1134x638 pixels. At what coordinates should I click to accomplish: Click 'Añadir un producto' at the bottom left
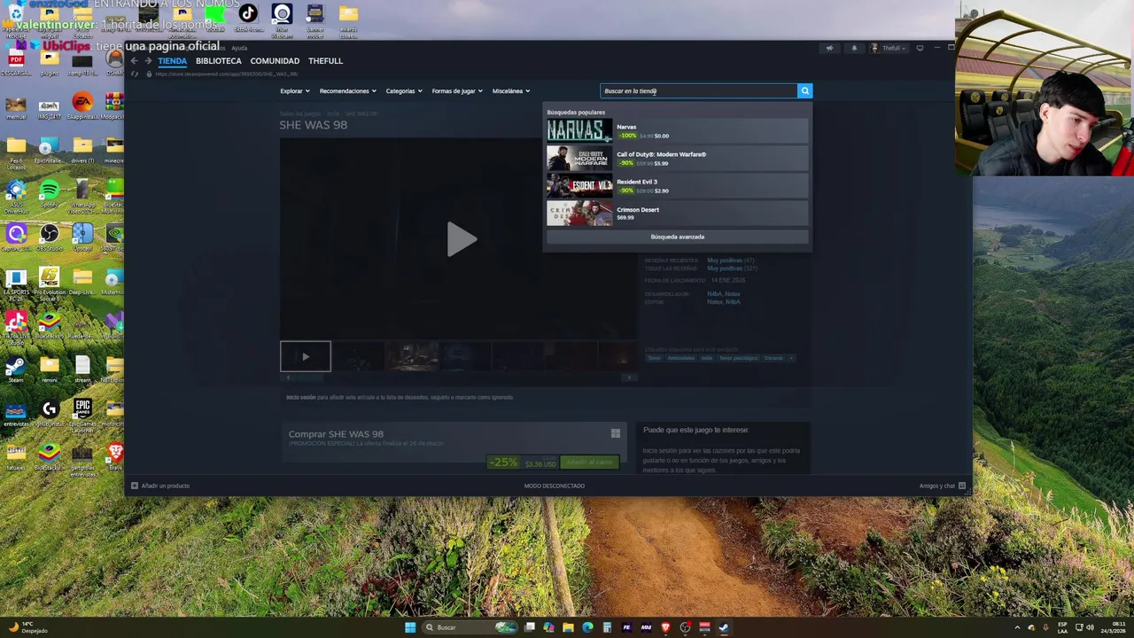(160, 486)
